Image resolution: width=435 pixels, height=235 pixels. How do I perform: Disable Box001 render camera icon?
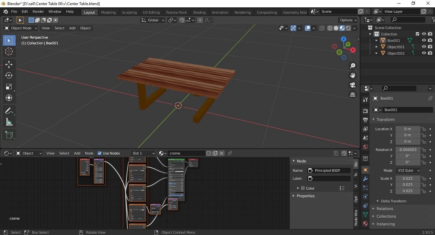coord(430,40)
